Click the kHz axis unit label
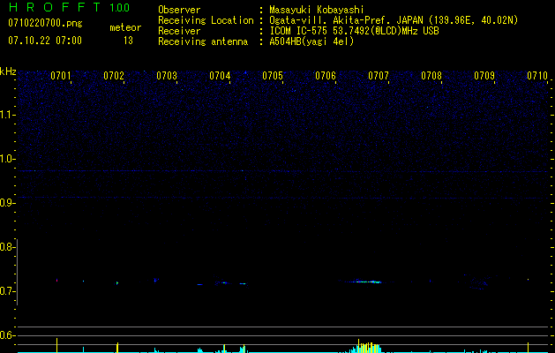555x353 pixels. (8, 71)
